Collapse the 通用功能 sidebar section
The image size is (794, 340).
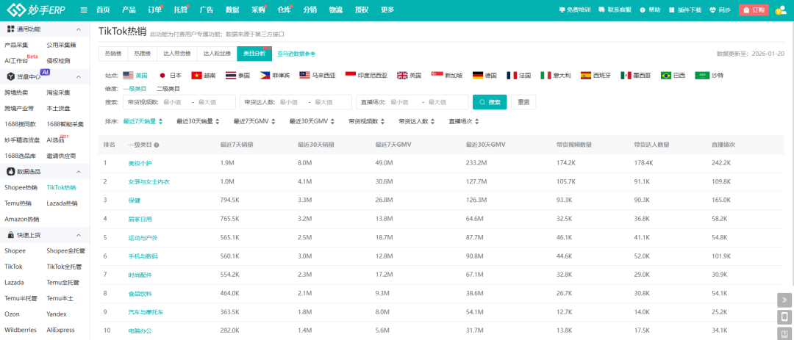click(78, 29)
